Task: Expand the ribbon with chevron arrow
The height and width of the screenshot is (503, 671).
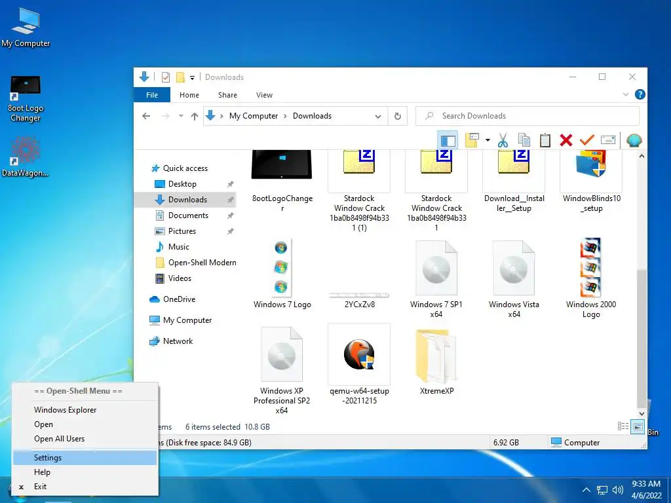Action: [626, 94]
